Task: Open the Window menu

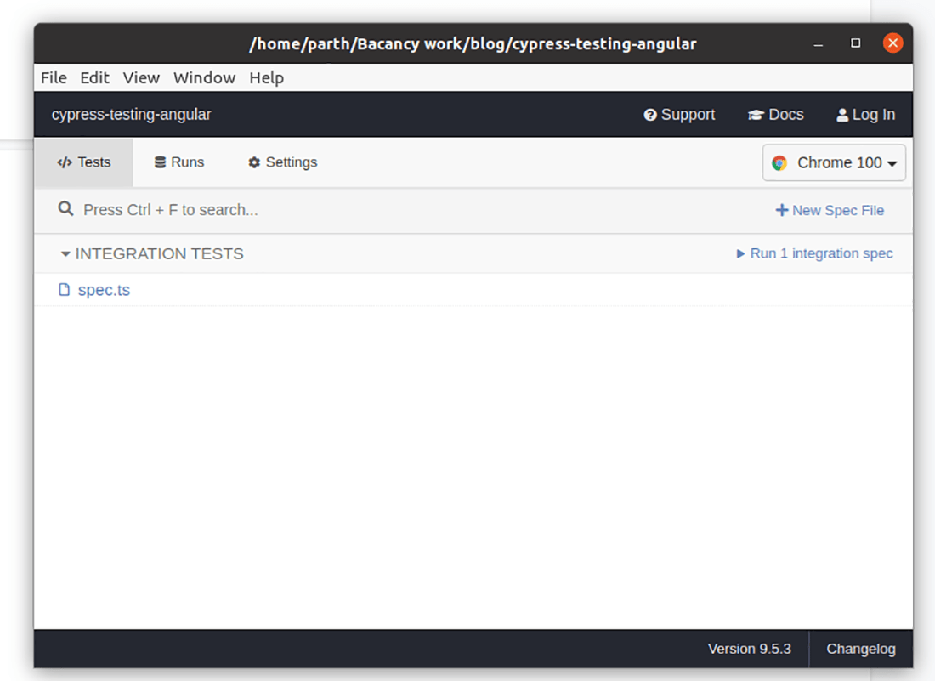Action: click(205, 77)
